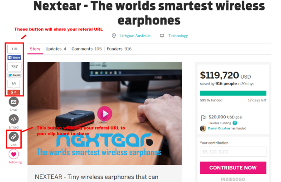
Task: Play the Nextear campaign video
Action: click(105, 114)
